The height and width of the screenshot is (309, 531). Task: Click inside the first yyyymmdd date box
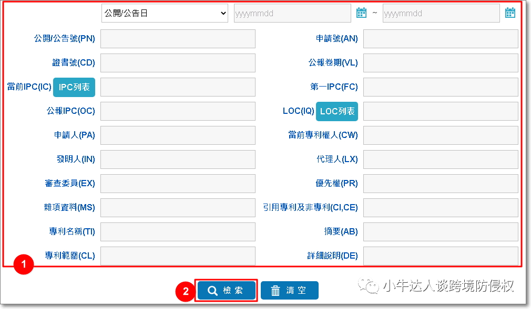pyautogui.click(x=292, y=13)
